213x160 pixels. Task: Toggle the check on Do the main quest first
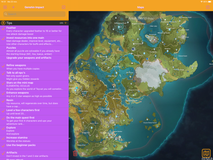tap(3, 119)
